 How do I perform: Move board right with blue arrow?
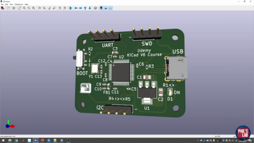(x=81, y=8)
